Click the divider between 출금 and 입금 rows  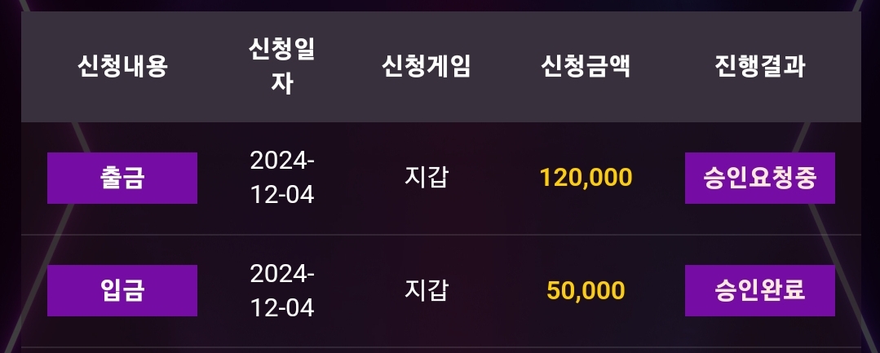pyautogui.click(x=440, y=235)
